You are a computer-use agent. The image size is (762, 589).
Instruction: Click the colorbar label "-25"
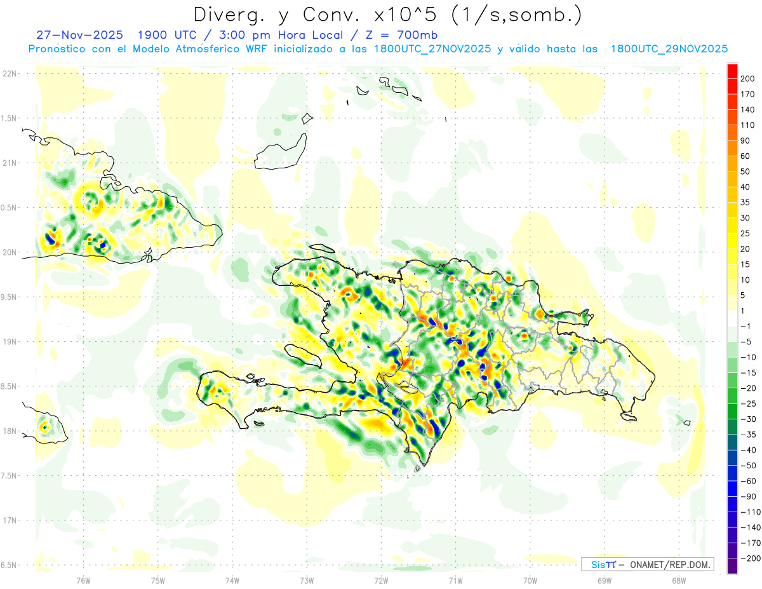pos(749,403)
